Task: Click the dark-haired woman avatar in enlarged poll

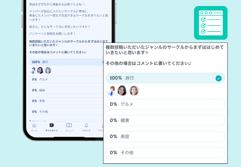Action: pos(122,91)
